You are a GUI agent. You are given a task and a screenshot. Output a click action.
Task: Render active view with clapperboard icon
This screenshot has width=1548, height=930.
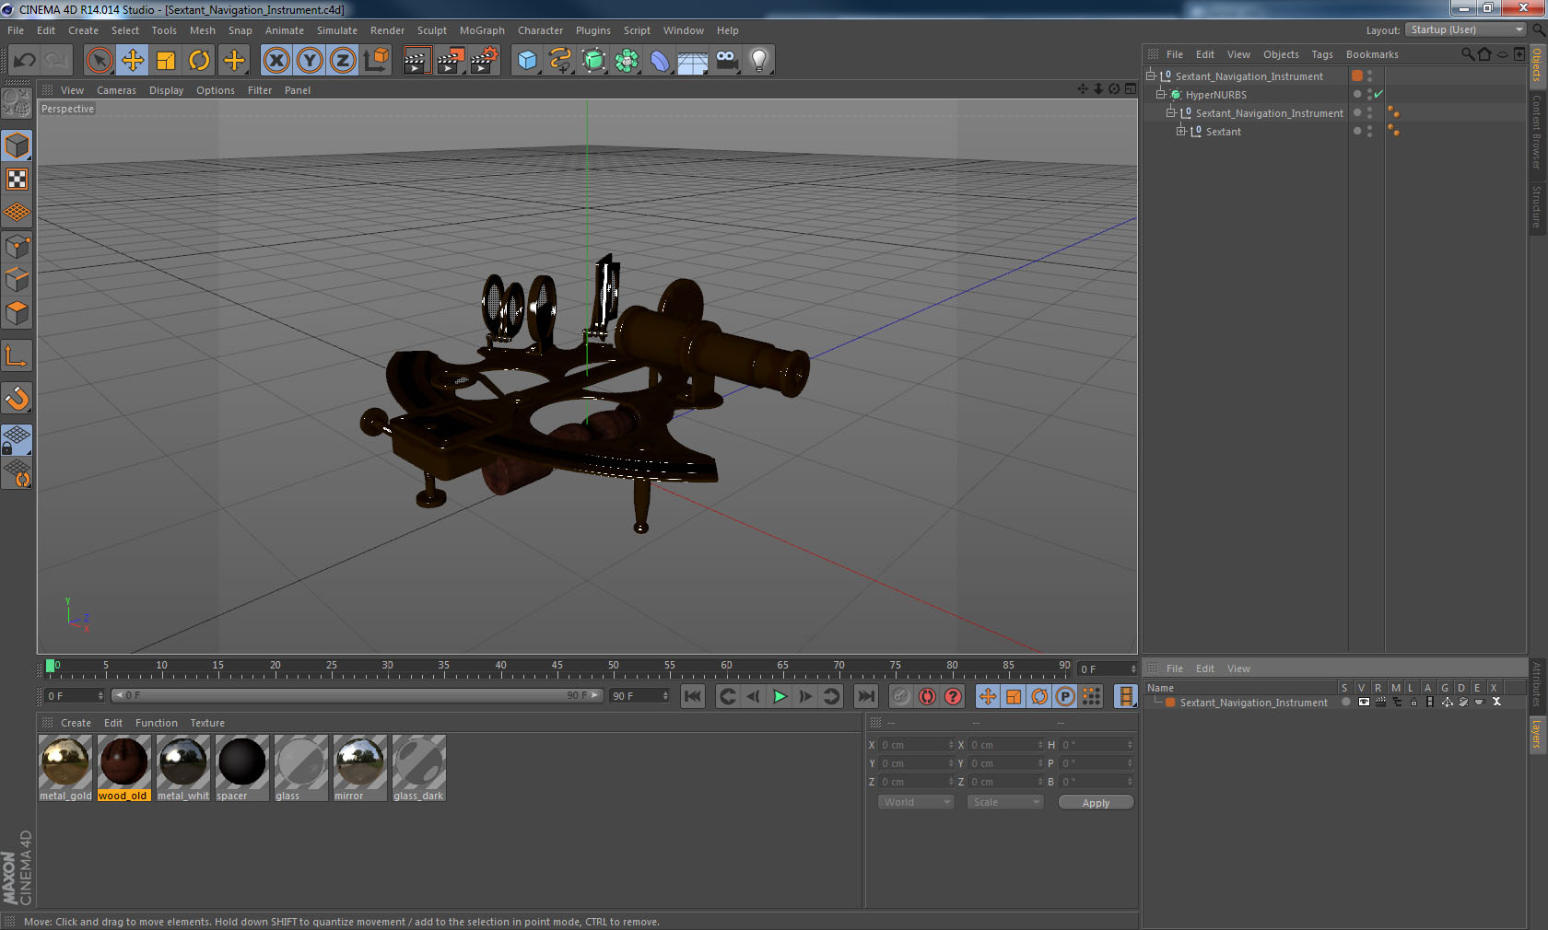click(x=416, y=61)
